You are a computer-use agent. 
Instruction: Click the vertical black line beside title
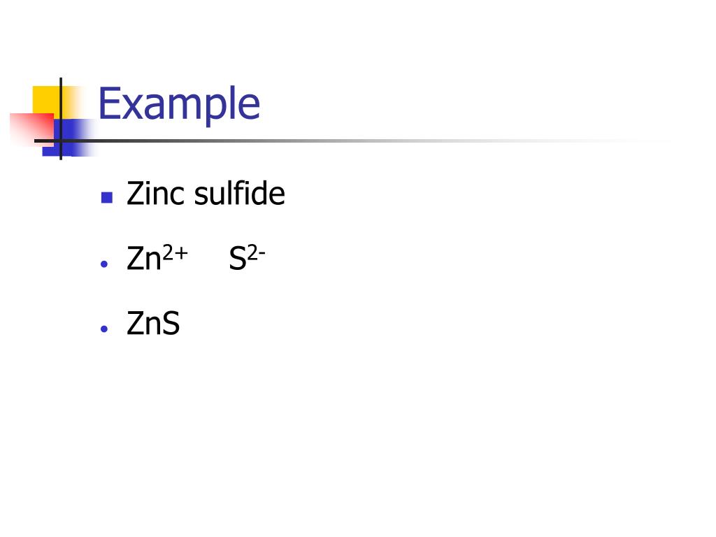tap(61, 119)
